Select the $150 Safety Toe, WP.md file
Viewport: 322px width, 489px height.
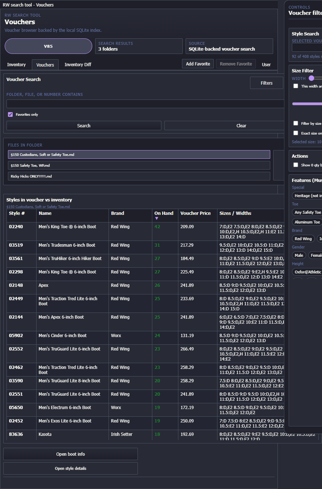tap(139, 165)
